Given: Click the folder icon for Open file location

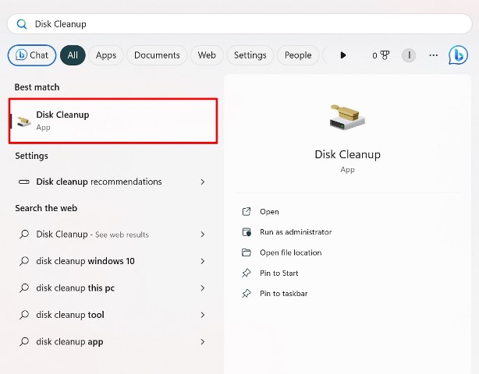Looking at the screenshot, I should 247,252.
